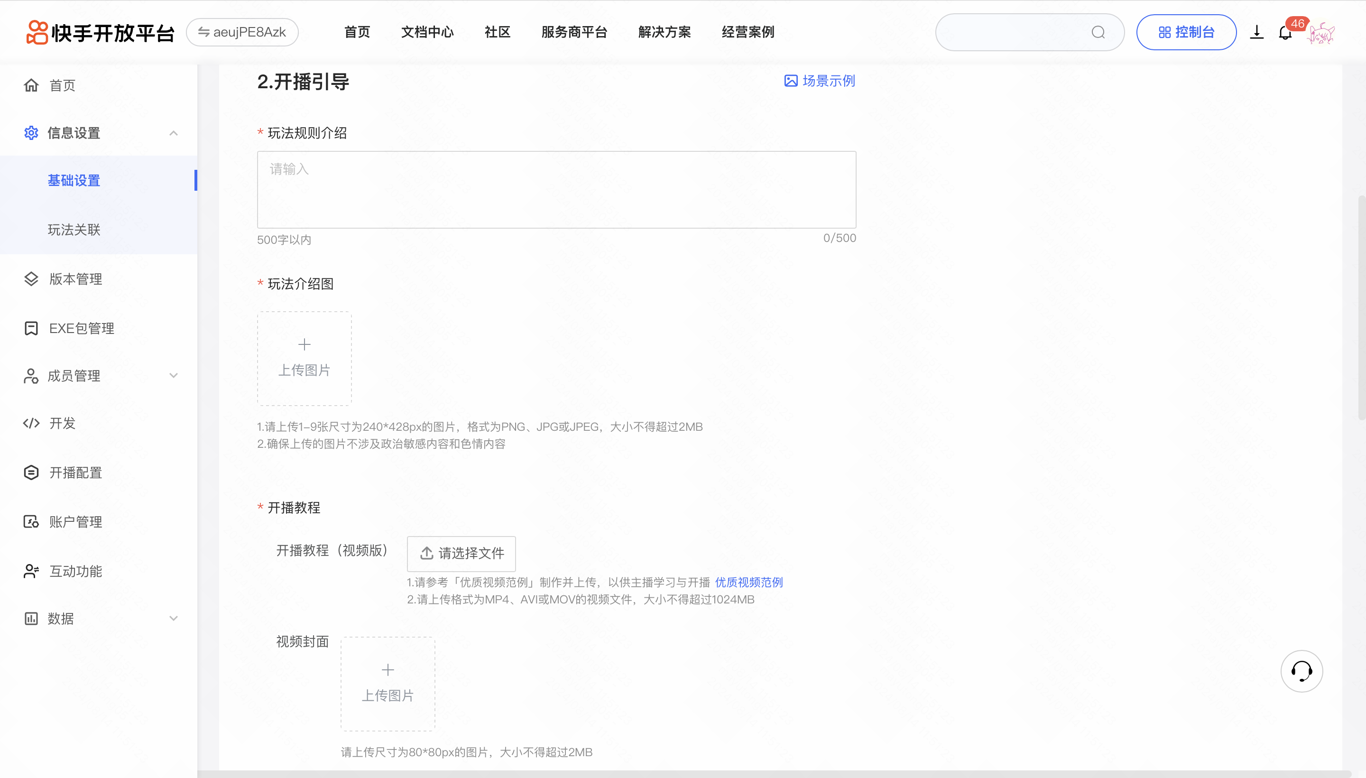Switch app via aeujPE8Azk selector
The image size is (1366, 778).
242,33
